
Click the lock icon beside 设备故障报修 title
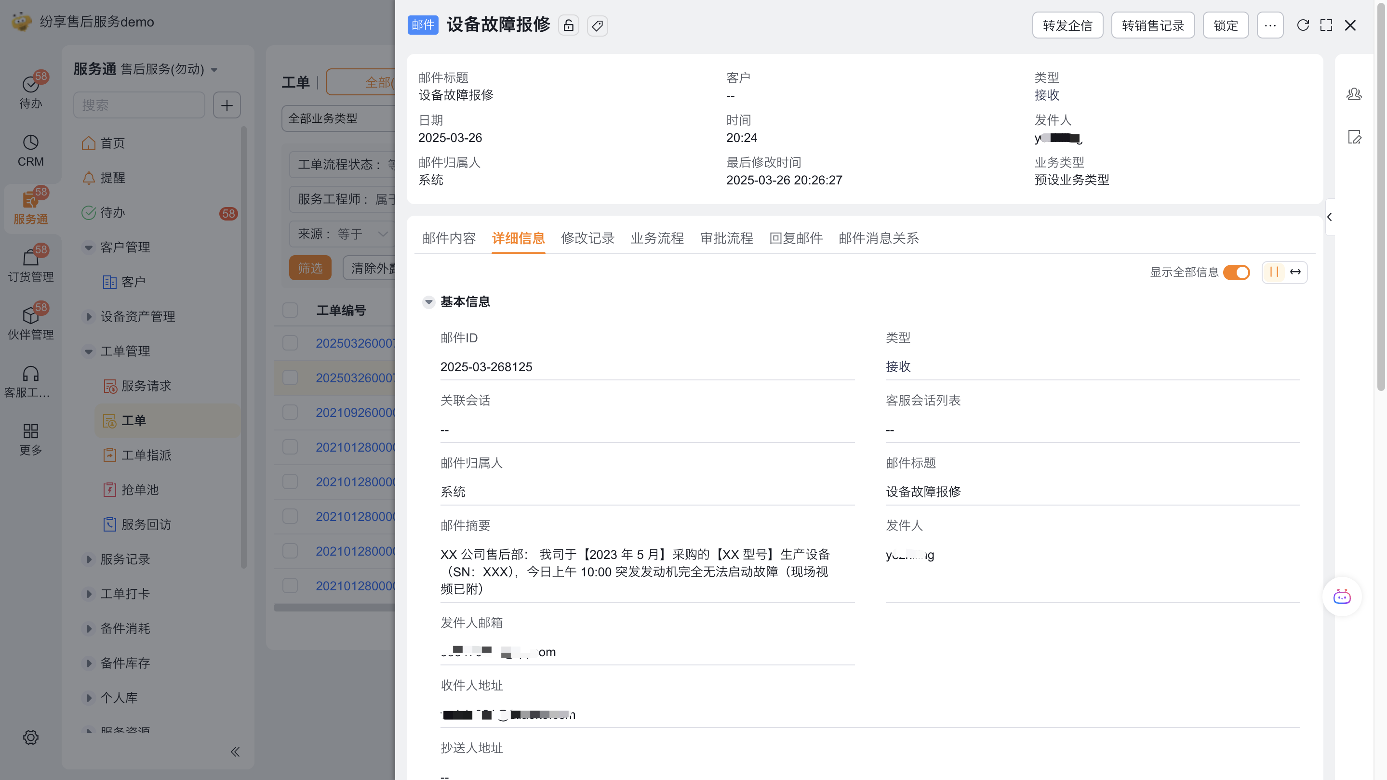(569, 26)
